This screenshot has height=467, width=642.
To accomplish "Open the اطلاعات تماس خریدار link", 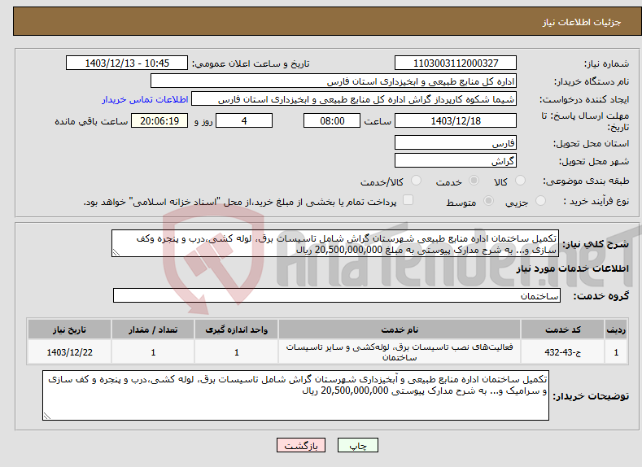I will 145,99.
